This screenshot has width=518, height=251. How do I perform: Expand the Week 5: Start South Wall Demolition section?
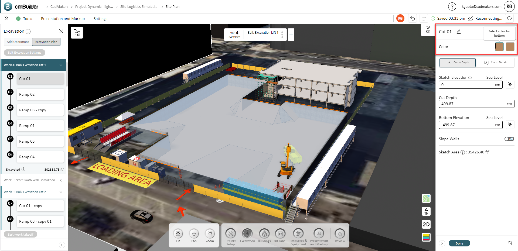(x=61, y=180)
